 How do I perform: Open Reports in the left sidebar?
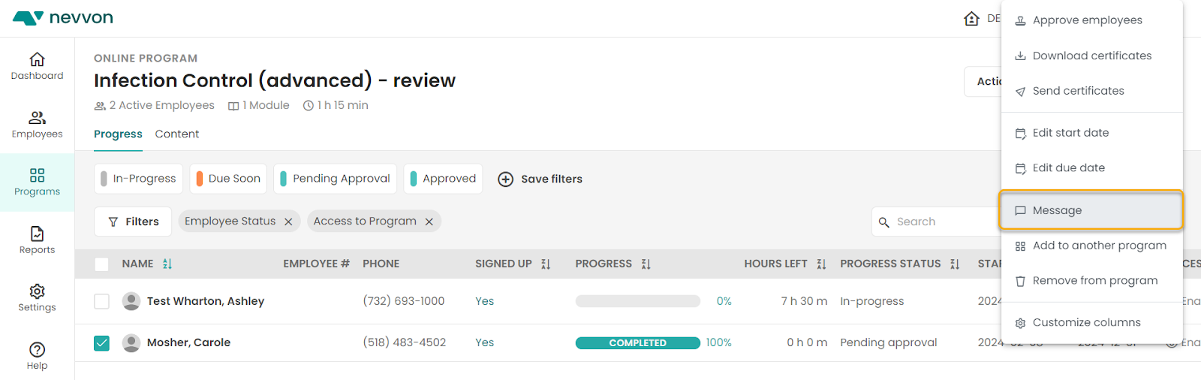click(37, 240)
